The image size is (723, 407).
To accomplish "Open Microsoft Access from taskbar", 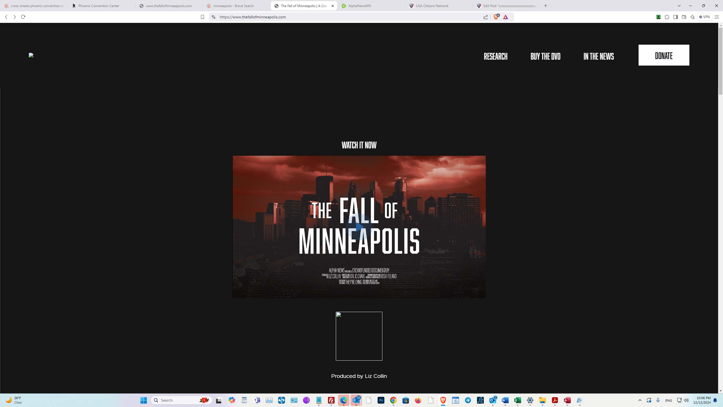I will point(567,400).
